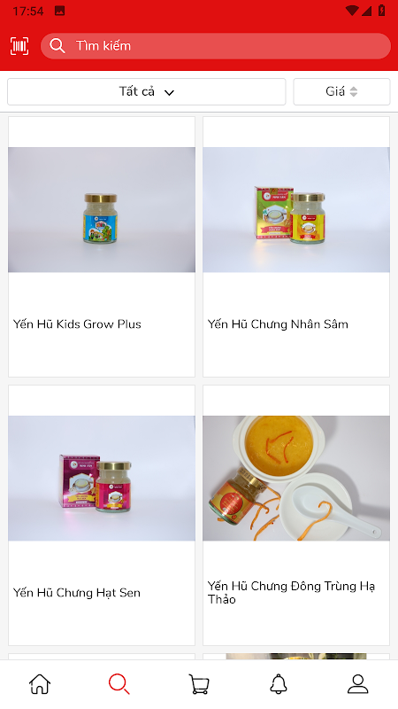Select the Yến Hũ Chưng Hạt Sen title
This screenshot has width=398, height=709.
(x=77, y=593)
